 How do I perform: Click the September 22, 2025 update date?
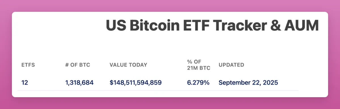click(248, 83)
